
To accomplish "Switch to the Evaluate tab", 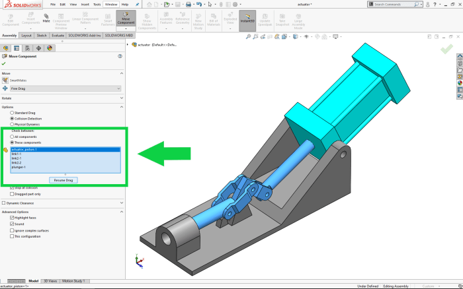I will point(58,36).
